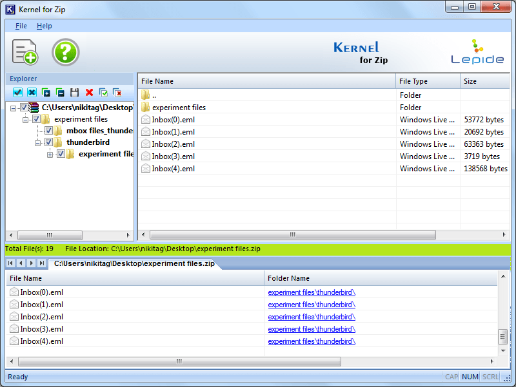This screenshot has width=516, height=387.
Task: Click the lower list vertical scrollbar thumb
Action: click(502, 336)
